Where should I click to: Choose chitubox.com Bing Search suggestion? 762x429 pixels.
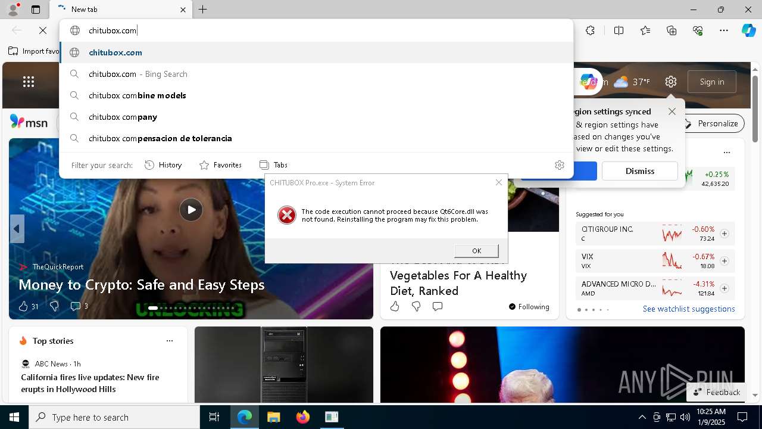pos(316,74)
